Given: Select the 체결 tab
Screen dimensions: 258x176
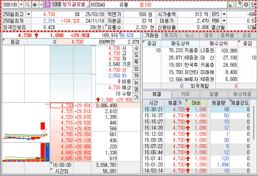Looking at the screenshot, I should [157, 94].
